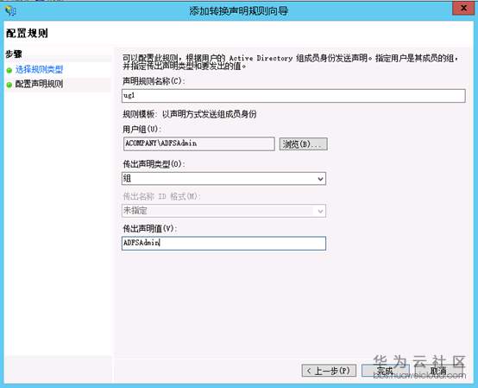The height and width of the screenshot is (388, 478).
Task: Click the 传出声明值(V) label
Action: click(x=149, y=228)
